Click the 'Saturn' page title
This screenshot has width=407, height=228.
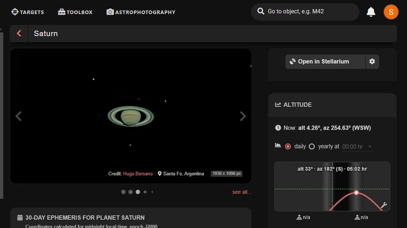point(46,34)
